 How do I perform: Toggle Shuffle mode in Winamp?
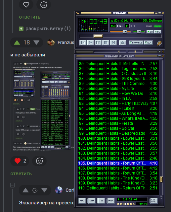136,42
